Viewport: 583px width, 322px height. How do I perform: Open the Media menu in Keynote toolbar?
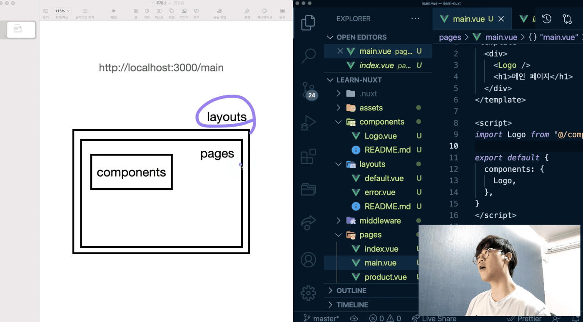[184, 13]
